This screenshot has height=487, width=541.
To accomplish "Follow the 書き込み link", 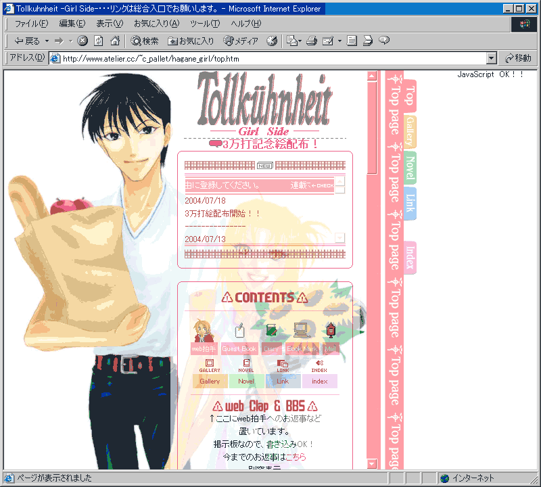I will tap(281, 444).
